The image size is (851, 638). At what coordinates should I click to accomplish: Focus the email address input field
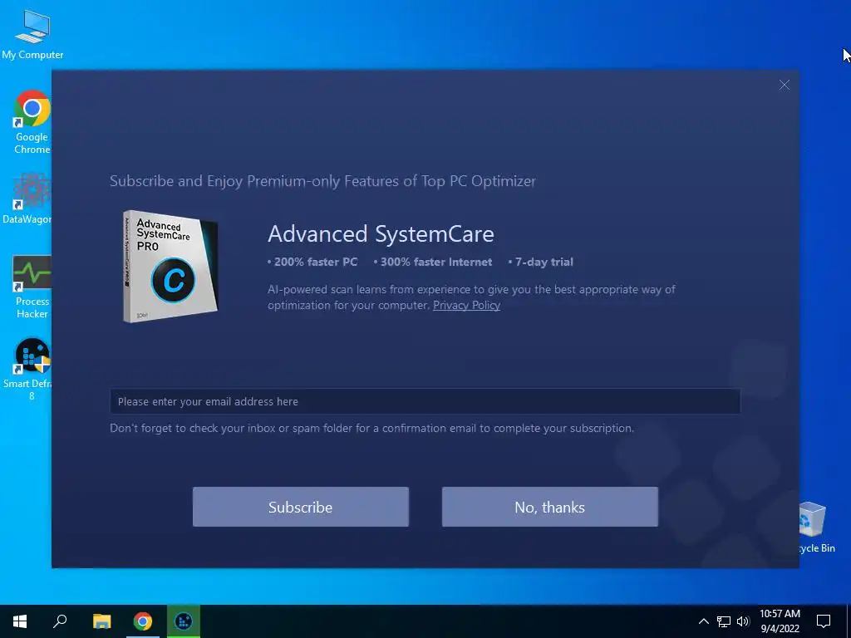[x=425, y=401]
